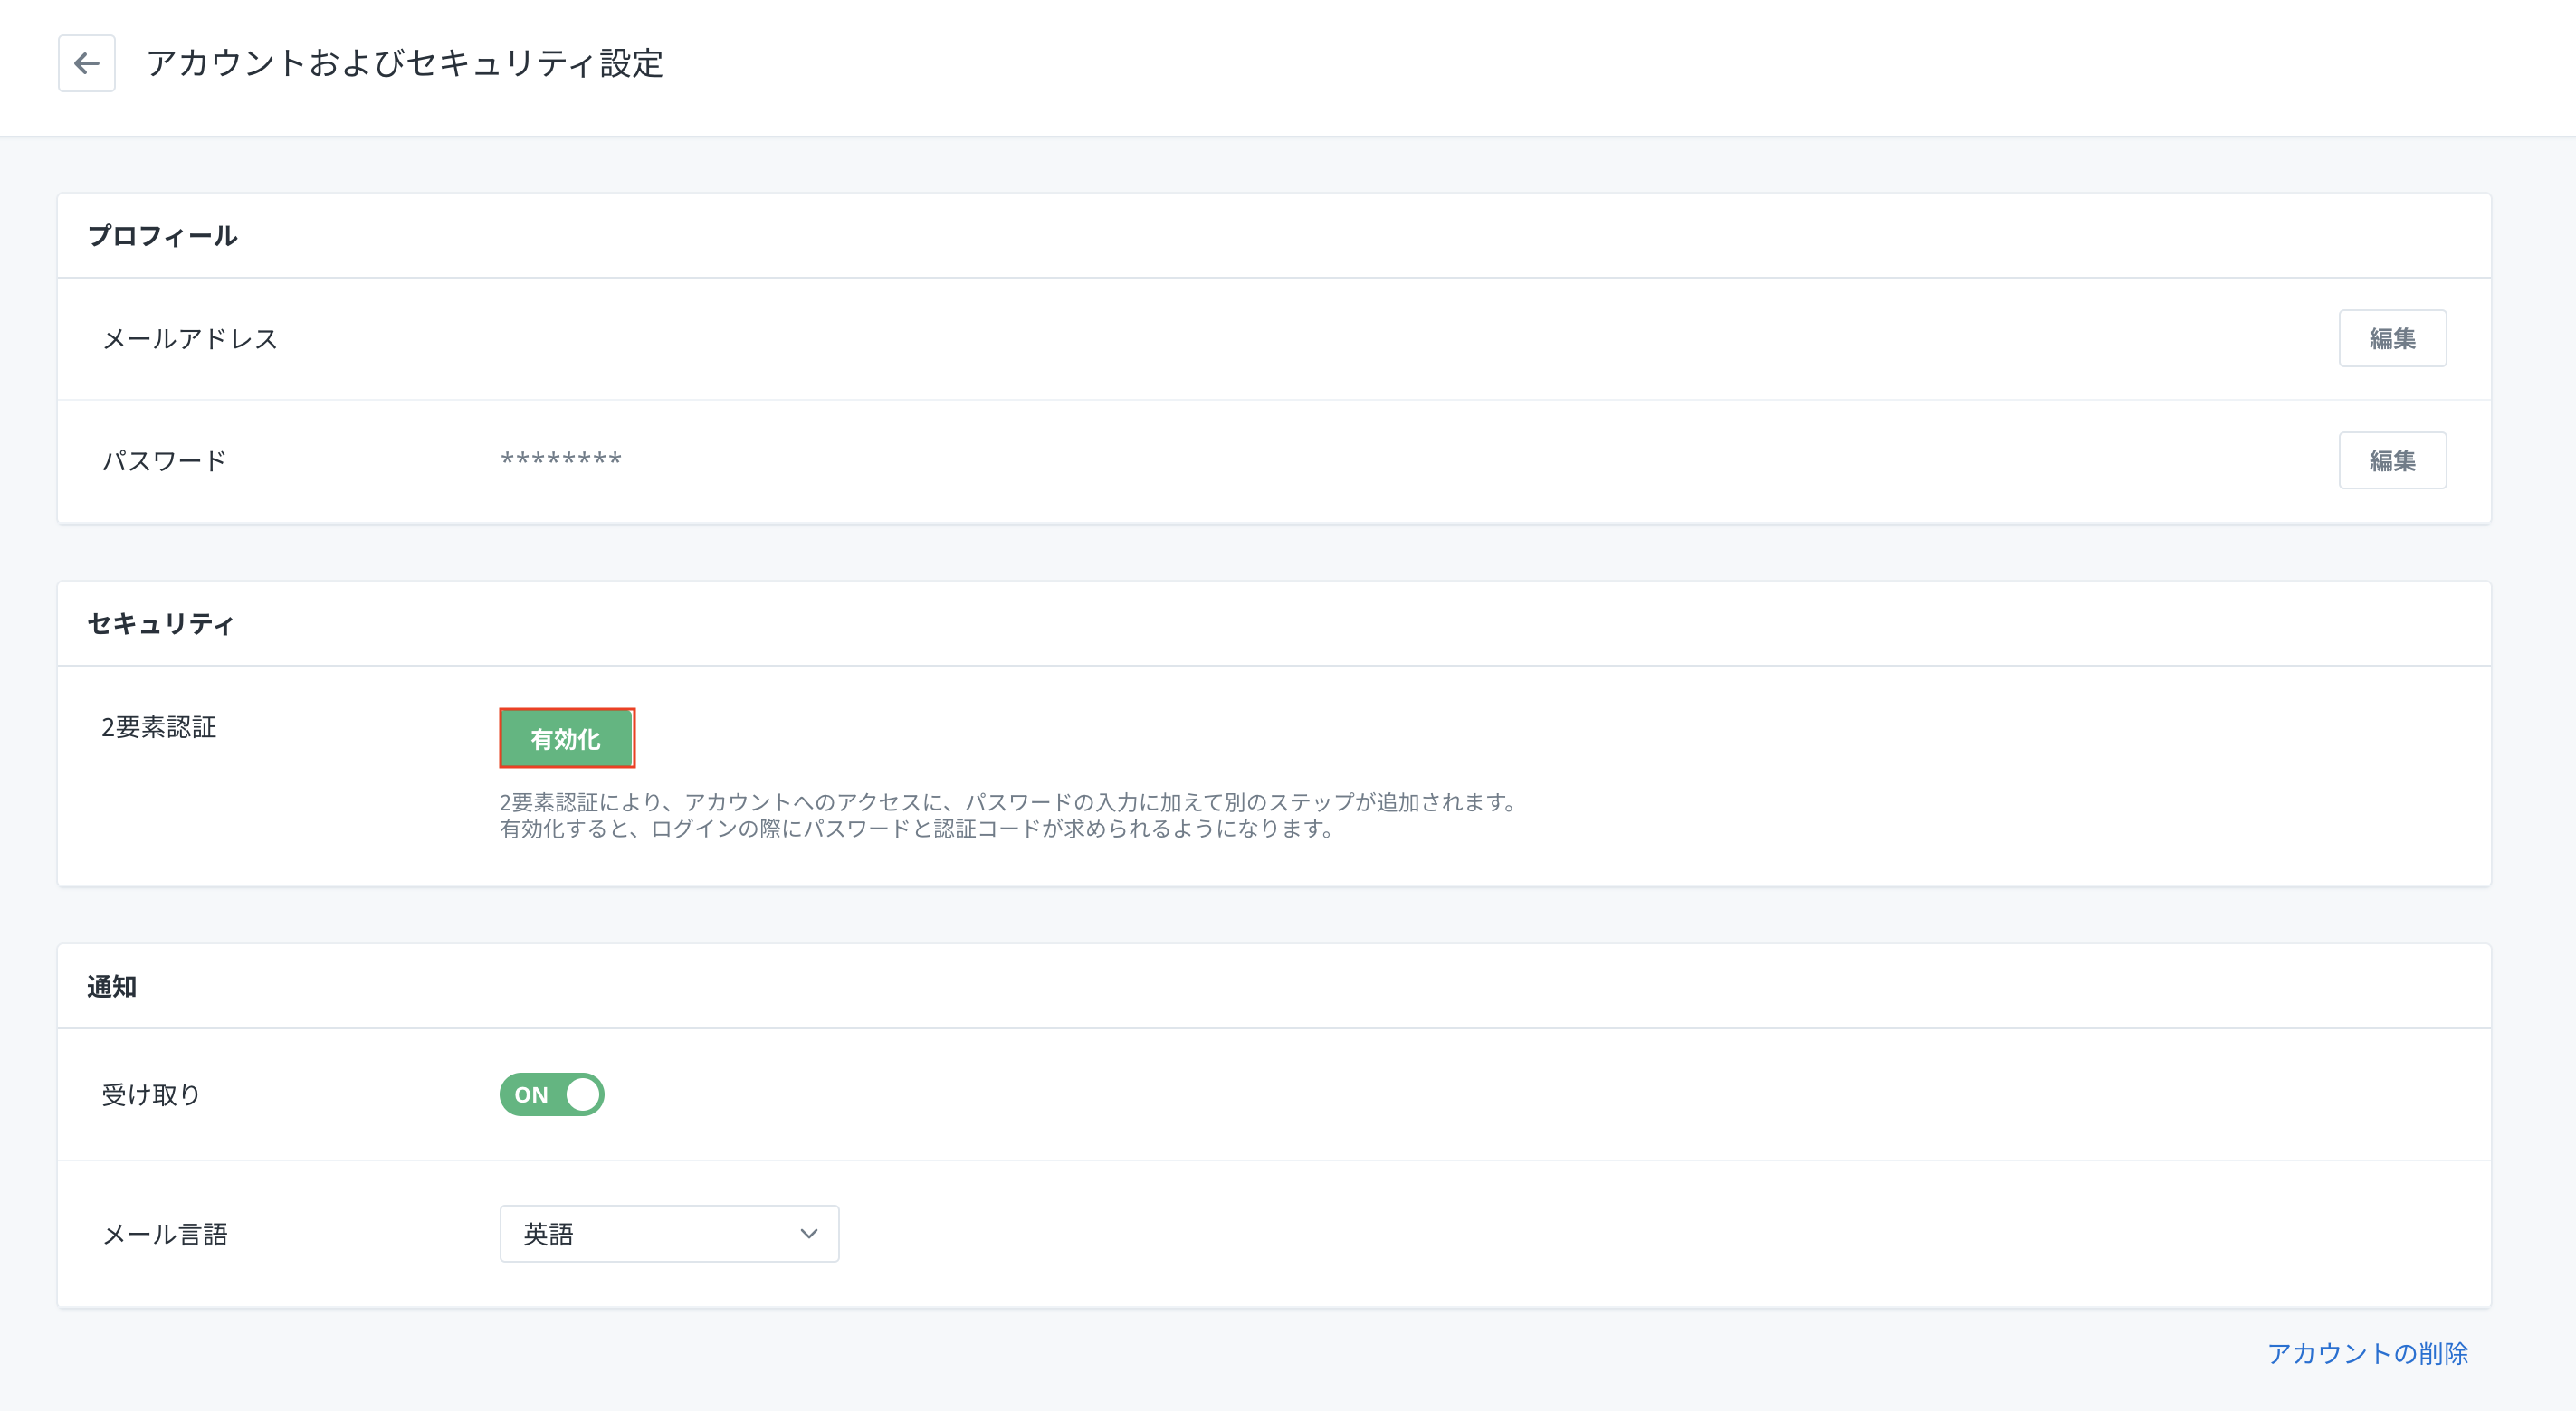Click the white knob of the ON switch
This screenshot has height=1411, width=2576.
(583, 1094)
